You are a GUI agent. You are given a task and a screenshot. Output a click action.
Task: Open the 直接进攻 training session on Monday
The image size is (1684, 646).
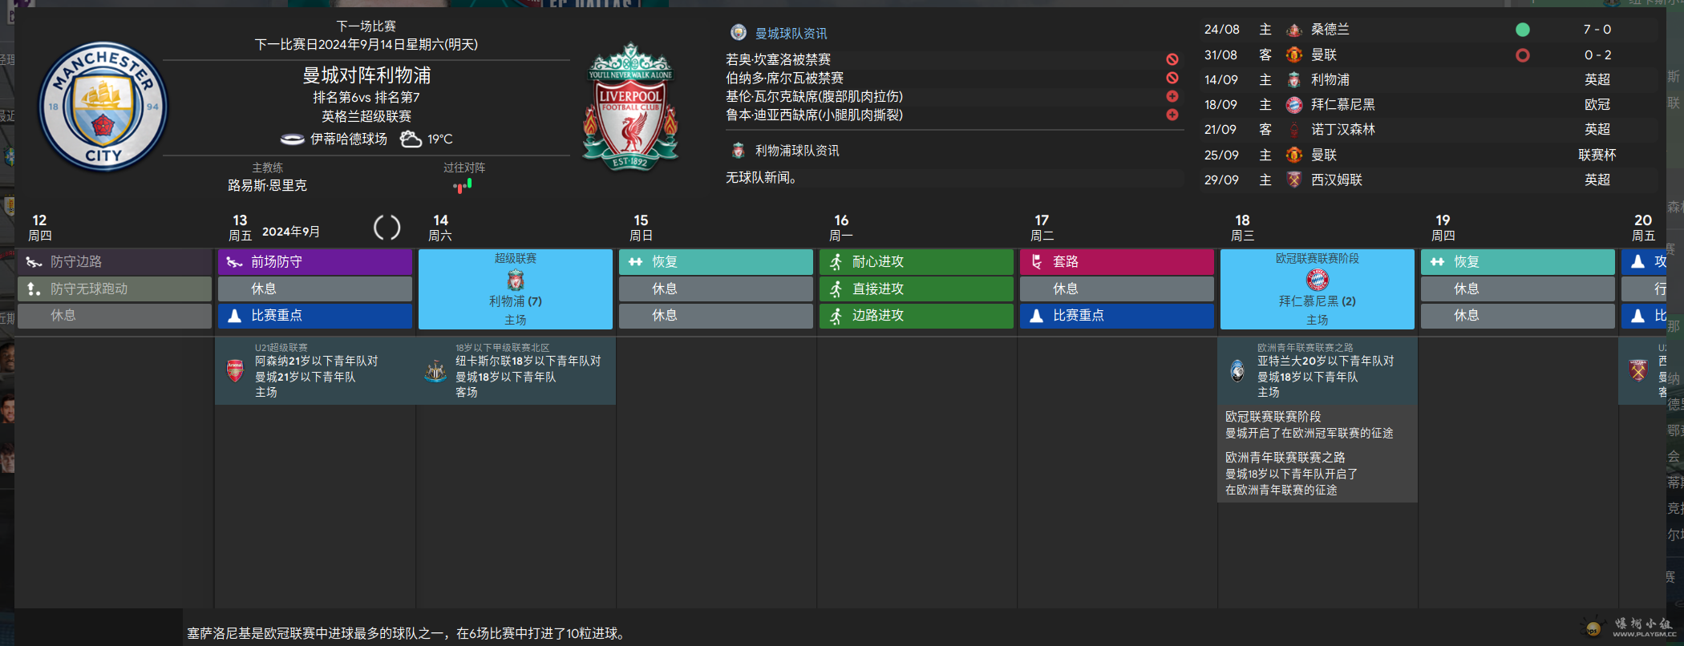917,289
